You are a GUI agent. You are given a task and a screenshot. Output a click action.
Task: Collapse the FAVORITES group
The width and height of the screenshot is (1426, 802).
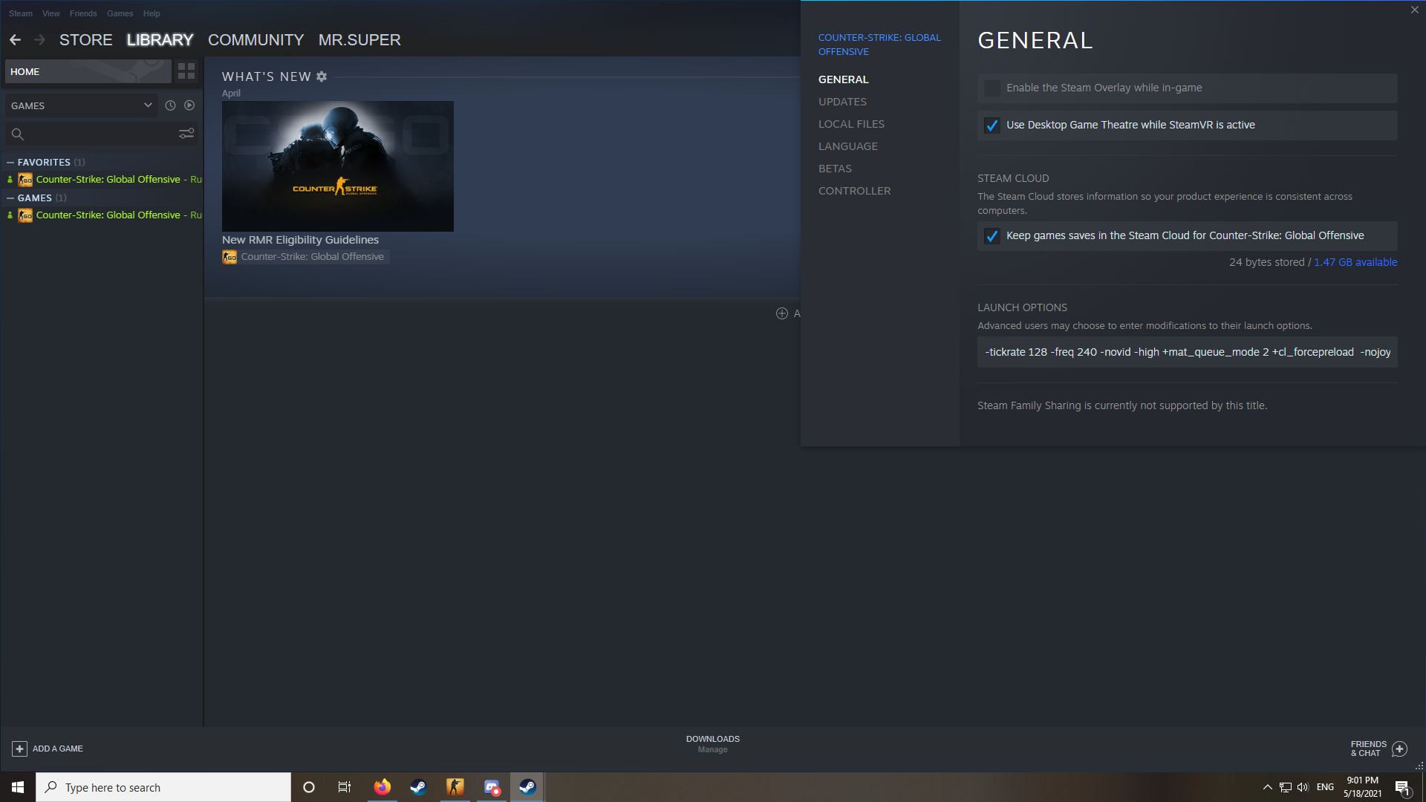point(9,162)
